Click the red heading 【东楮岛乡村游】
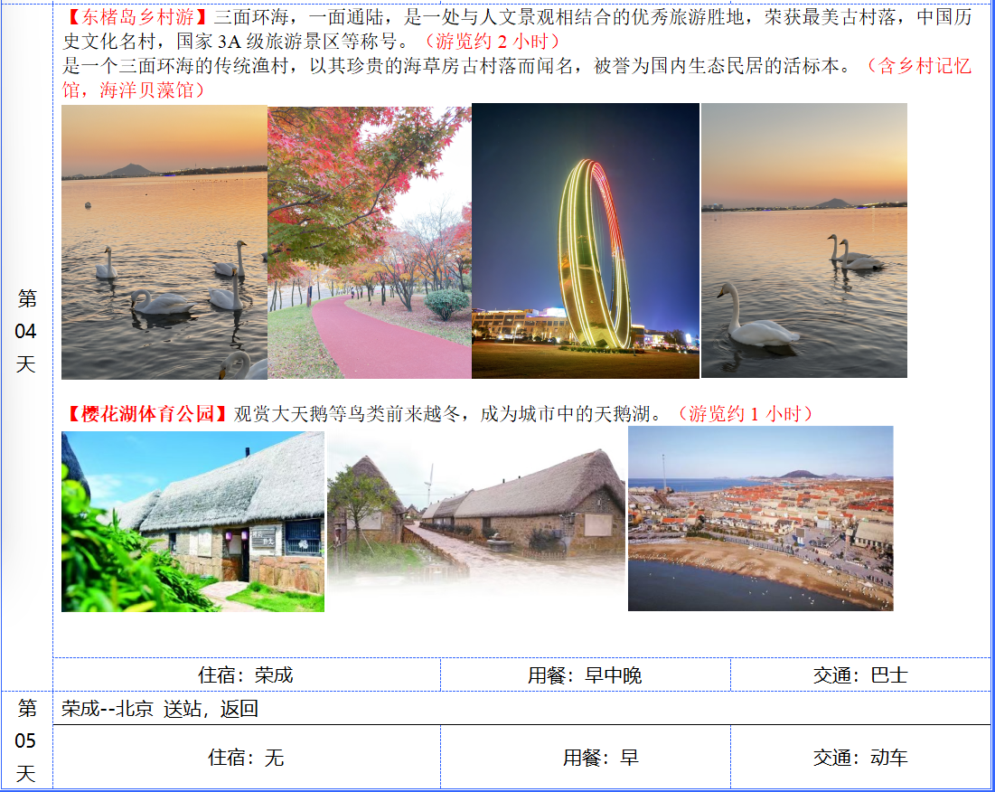 137,17
